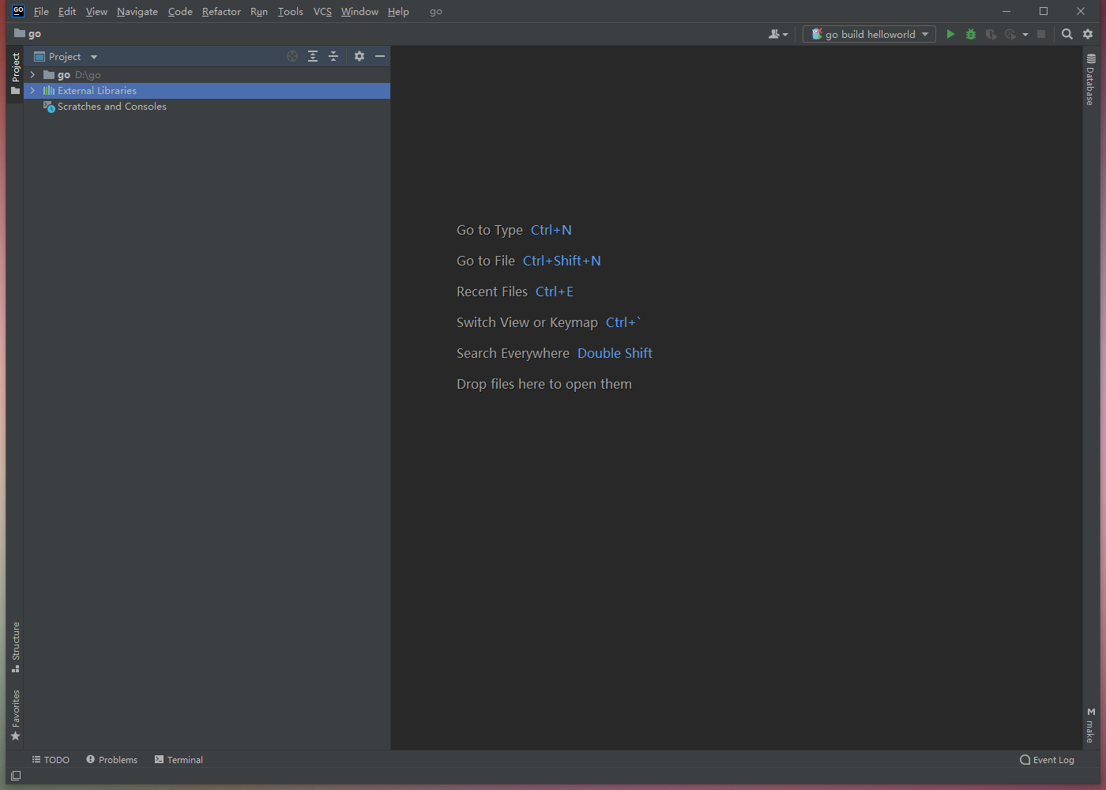Open the View menu
The image size is (1106, 790).
point(96,12)
